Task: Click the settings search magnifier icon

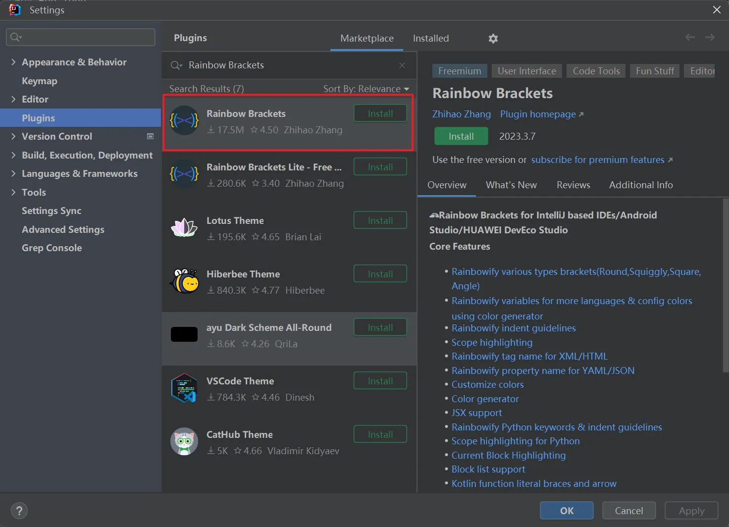Action: coord(16,37)
